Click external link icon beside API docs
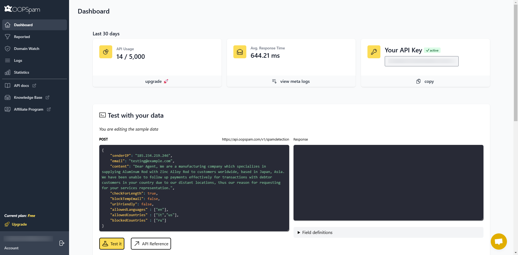518x255 pixels. 34,86
